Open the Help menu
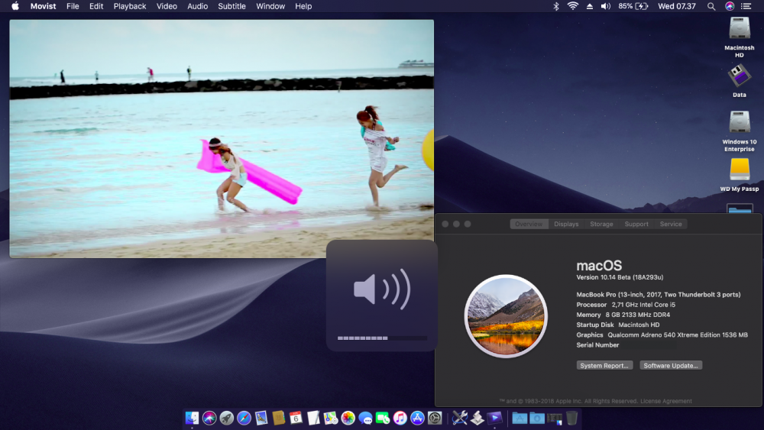 [x=303, y=6]
